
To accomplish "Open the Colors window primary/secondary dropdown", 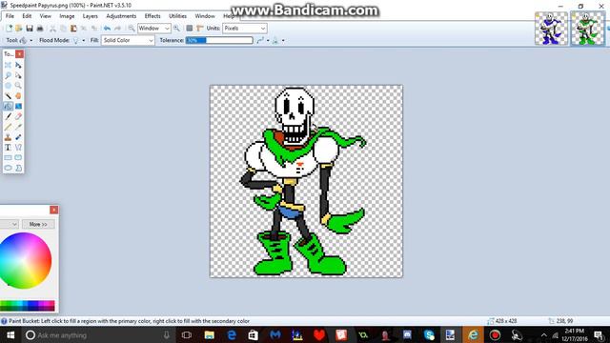I will [10, 224].
